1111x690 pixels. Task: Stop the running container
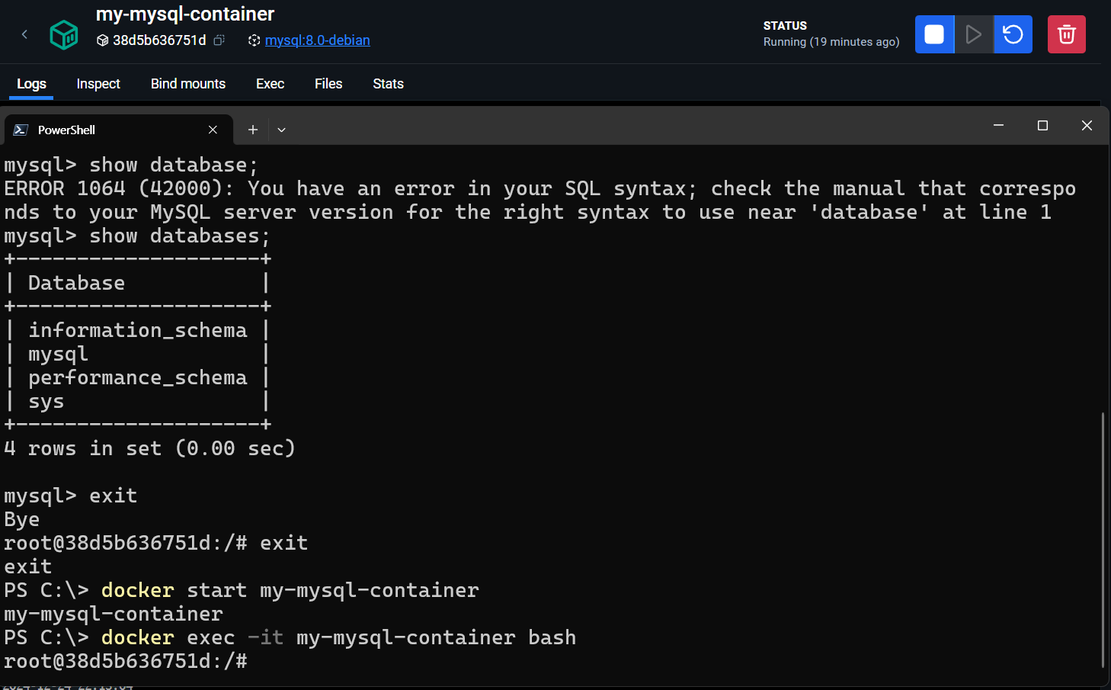[x=934, y=34]
